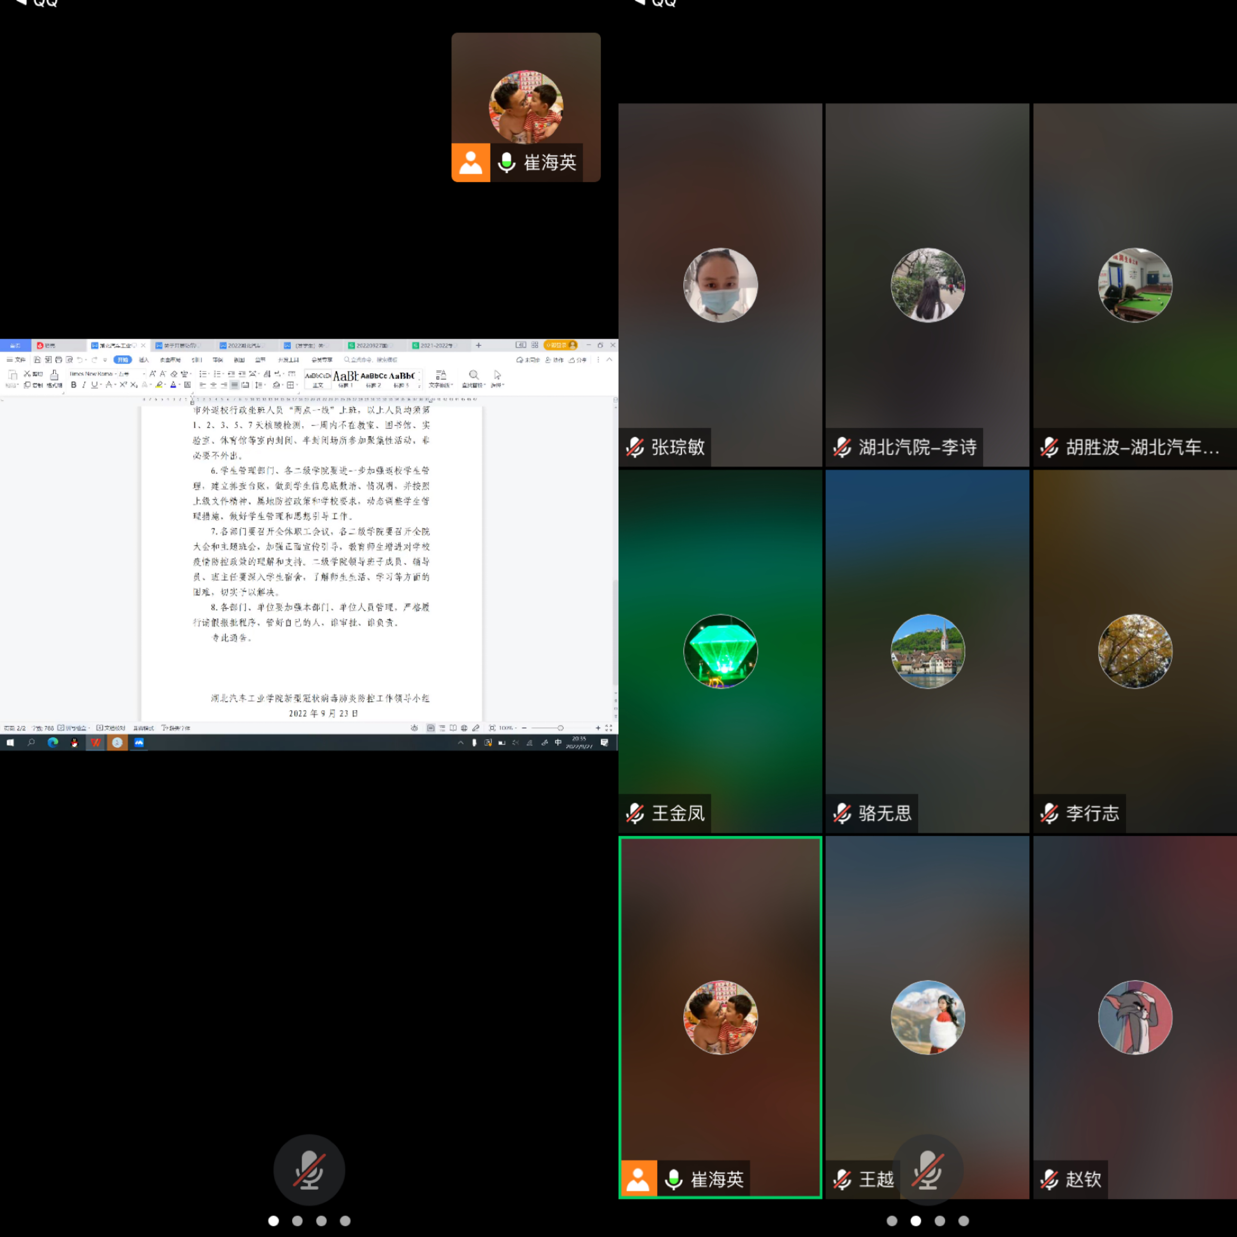Click the WPS zoom-in plus icon
Viewport: 1237px width, 1237px height.
coord(597,728)
